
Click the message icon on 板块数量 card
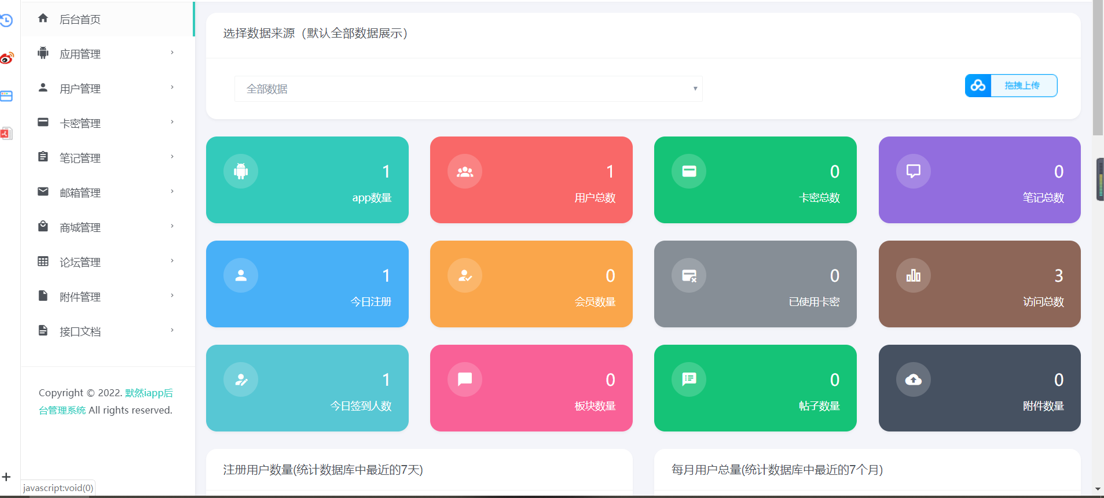pyautogui.click(x=465, y=379)
